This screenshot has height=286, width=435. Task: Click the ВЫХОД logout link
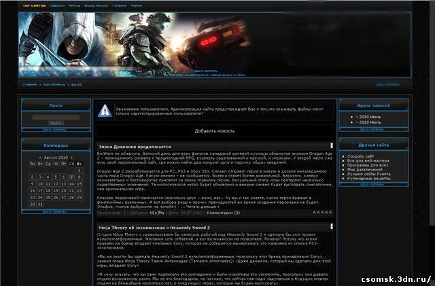pos(77,85)
